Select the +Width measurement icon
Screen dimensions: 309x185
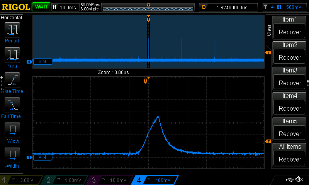pos(12,130)
